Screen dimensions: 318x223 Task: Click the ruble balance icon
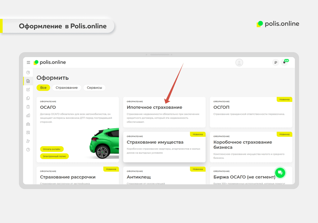[275, 63]
